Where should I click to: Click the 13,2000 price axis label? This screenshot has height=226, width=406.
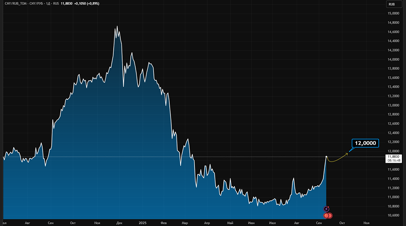(x=393, y=96)
